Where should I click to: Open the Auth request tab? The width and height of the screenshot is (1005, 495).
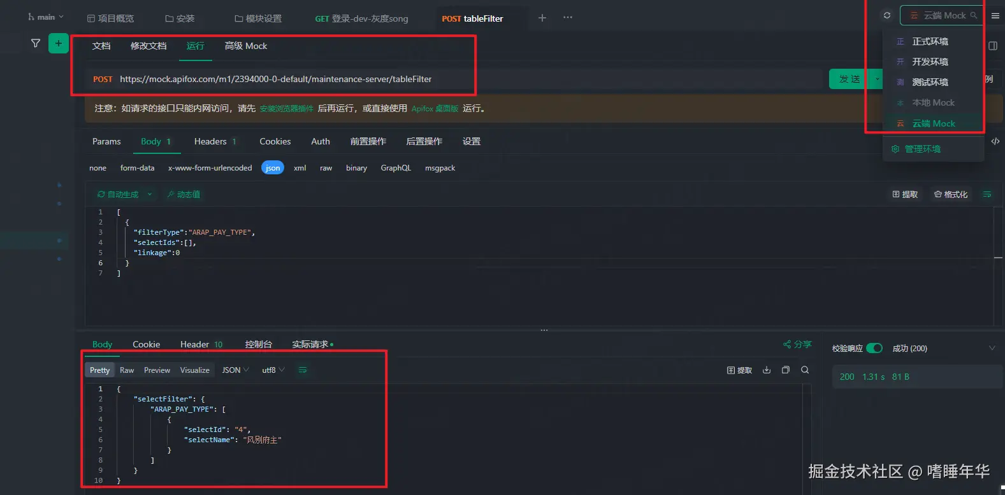(321, 141)
